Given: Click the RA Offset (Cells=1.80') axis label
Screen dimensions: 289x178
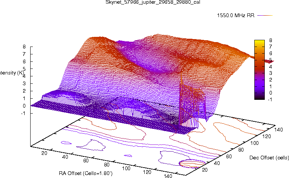Looking at the screenshot, I should [x=86, y=173].
